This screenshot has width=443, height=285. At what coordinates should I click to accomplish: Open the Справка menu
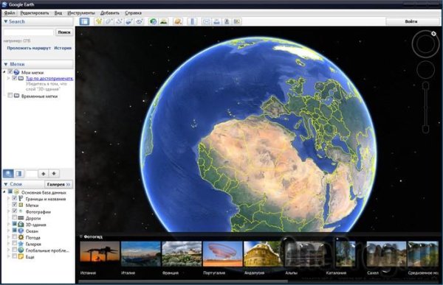tap(134, 13)
